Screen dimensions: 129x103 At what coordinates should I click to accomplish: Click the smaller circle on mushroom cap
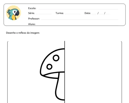pyautogui.click(x=49, y=67)
